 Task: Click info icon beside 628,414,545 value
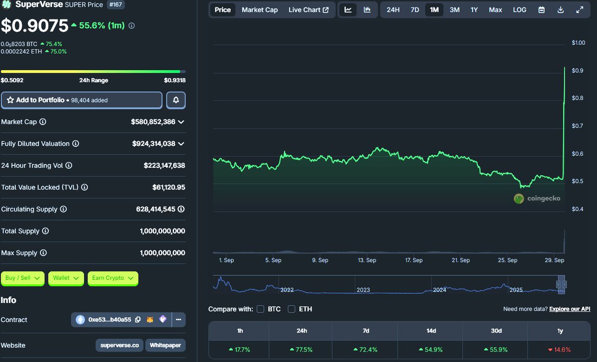[x=181, y=209]
